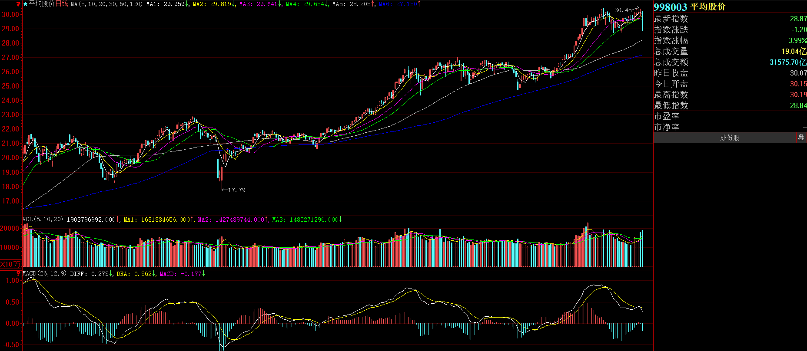Click the -0.50 MACD axis label
Image resolution: width=807 pixels, height=351 pixels.
point(11,344)
